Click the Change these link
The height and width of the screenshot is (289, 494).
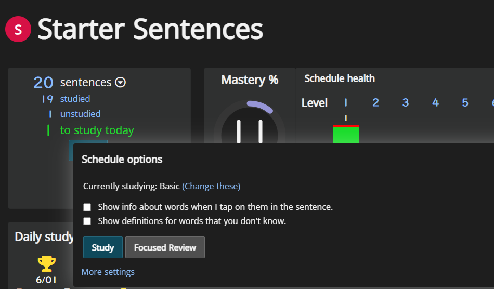click(211, 187)
